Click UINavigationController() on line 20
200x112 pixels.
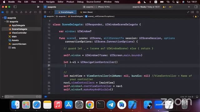[99, 62]
